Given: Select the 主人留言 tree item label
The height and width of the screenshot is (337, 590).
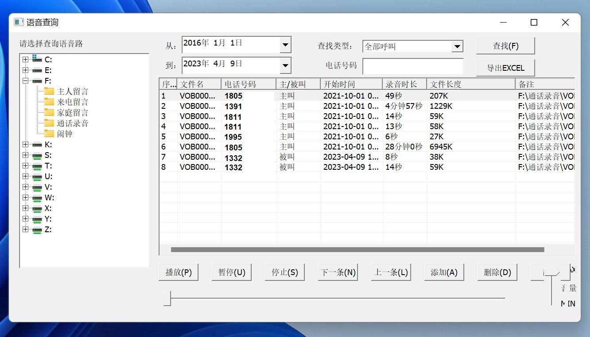Looking at the screenshot, I should coord(73,91).
